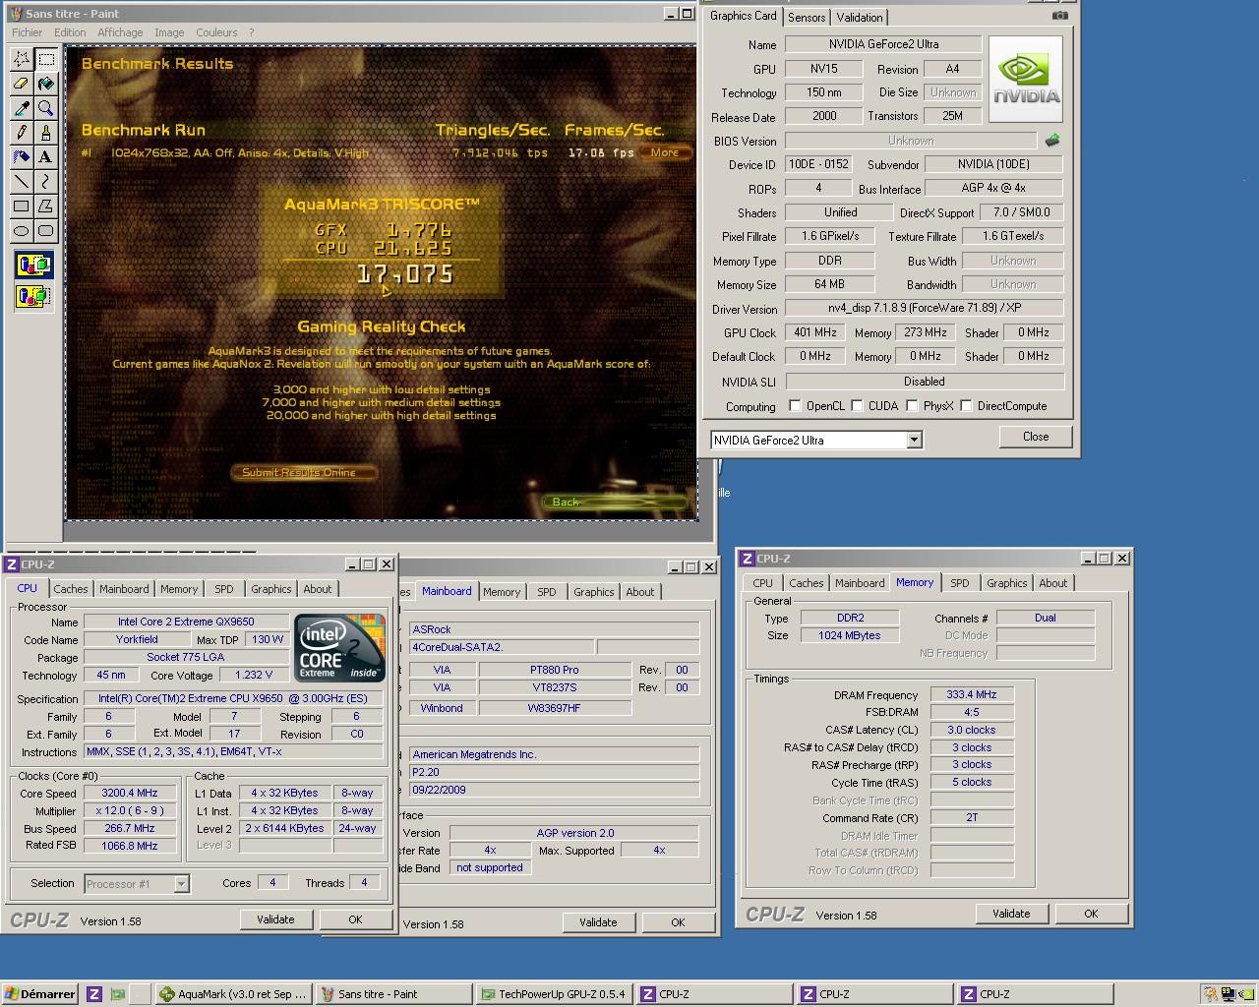This screenshot has width=1259, height=1007.
Task: Open the Fichier menu in Paint
Action: coord(27,32)
